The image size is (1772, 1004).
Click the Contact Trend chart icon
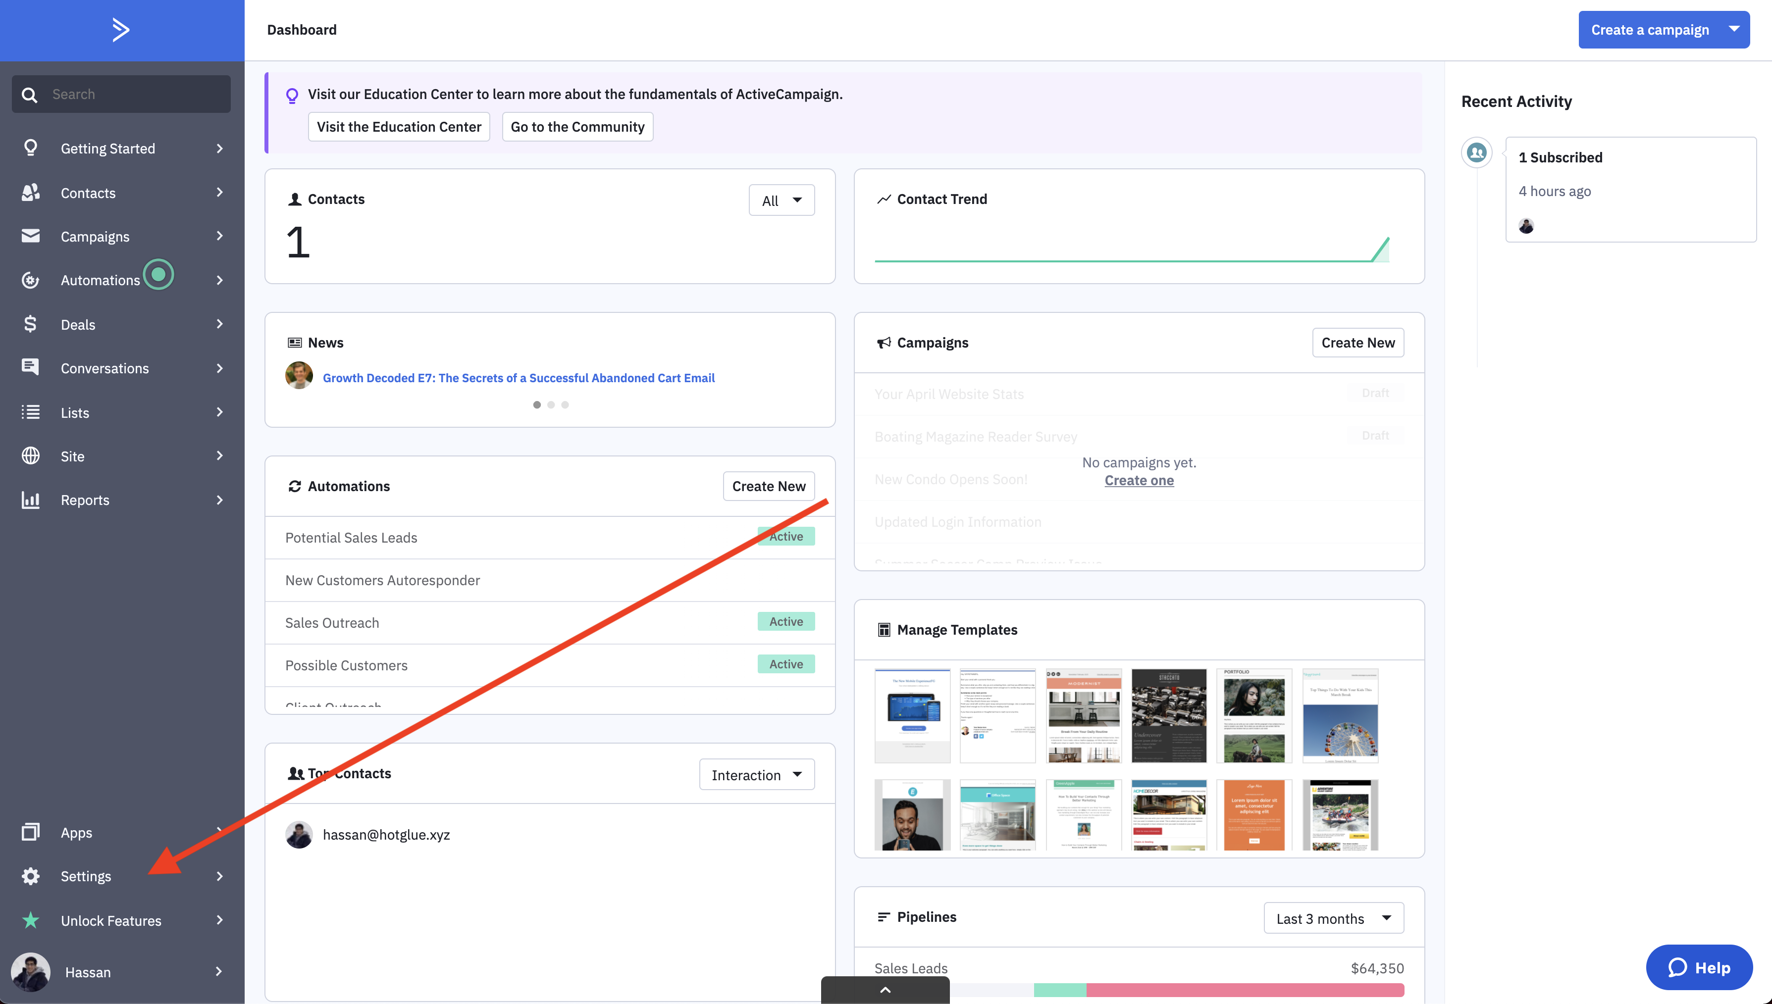pos(884,200)
